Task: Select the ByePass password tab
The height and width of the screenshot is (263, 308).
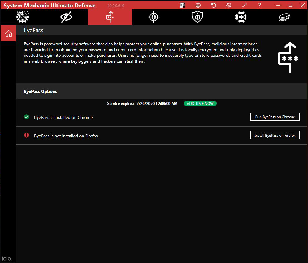Action: coord(110,17)
